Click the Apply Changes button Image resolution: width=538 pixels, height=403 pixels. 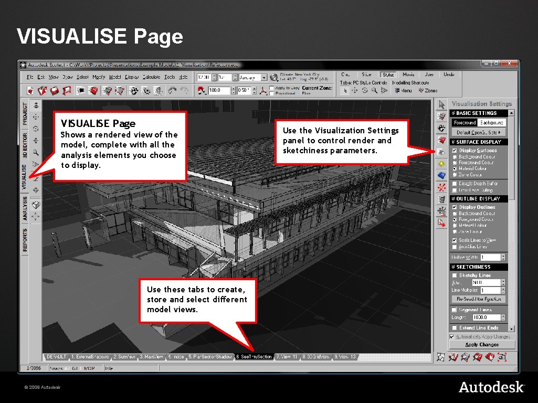click(x=482, y=345)
